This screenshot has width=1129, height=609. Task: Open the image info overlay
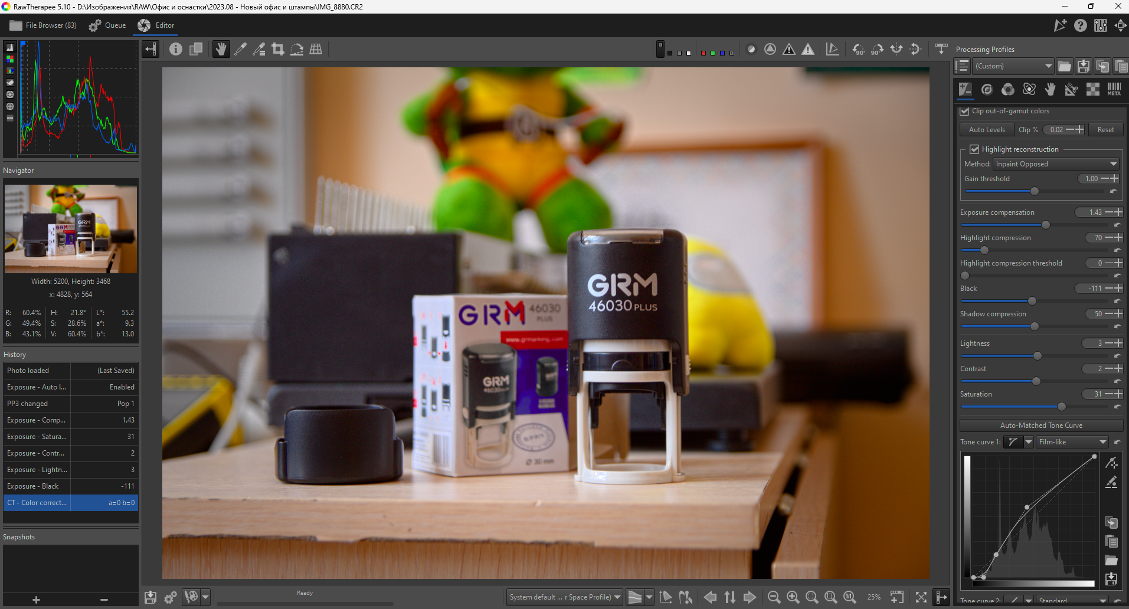[x=176, y=49]
